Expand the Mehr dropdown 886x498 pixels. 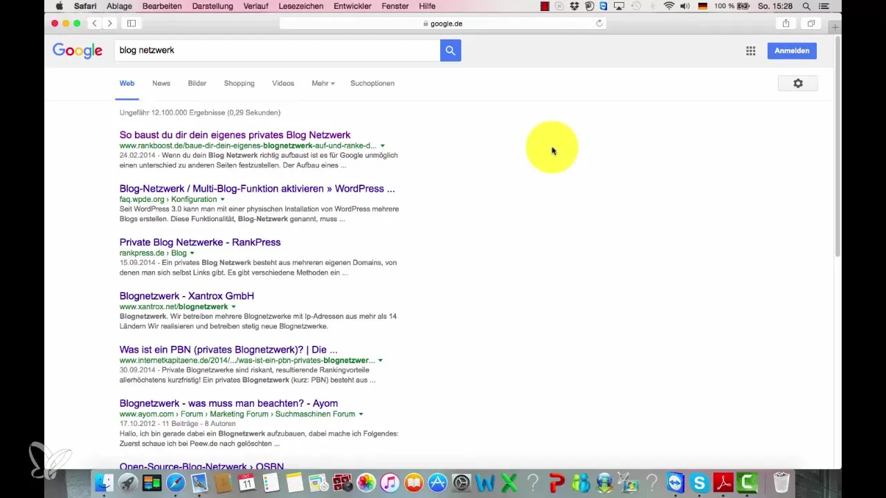point(323,83)
